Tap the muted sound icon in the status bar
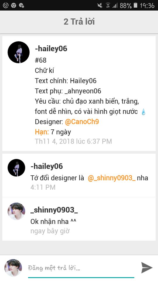This screenshot has width=158, height=281. click(x=100, y=5)
